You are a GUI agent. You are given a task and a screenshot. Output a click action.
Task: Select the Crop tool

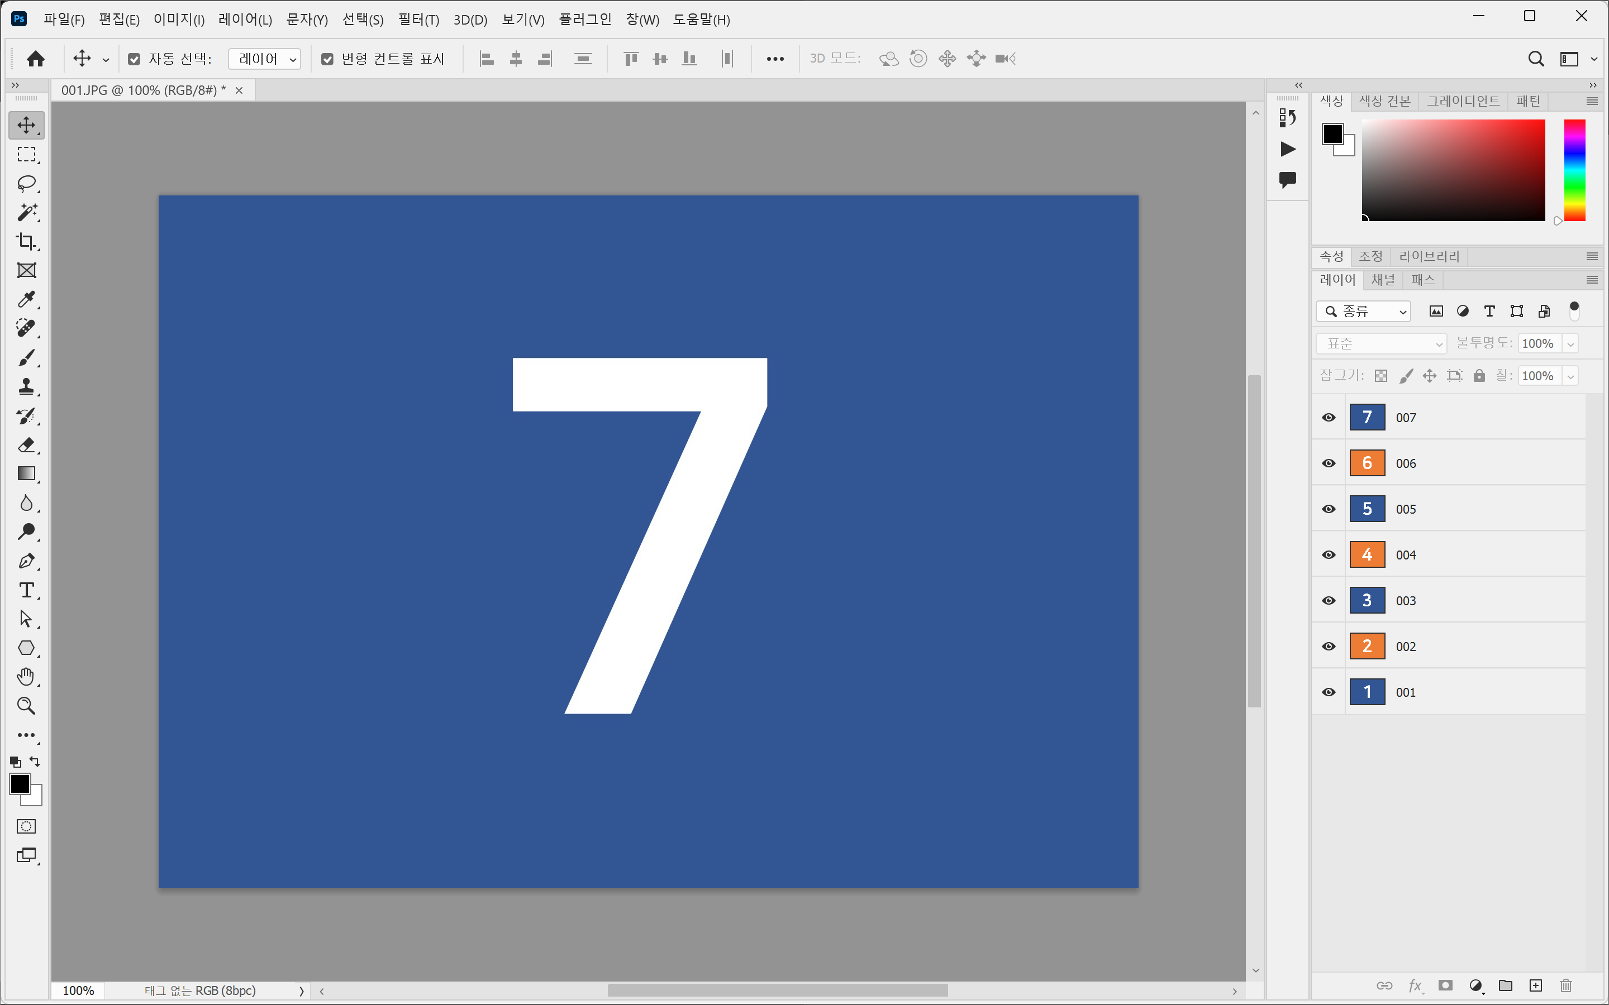(26, 241)
